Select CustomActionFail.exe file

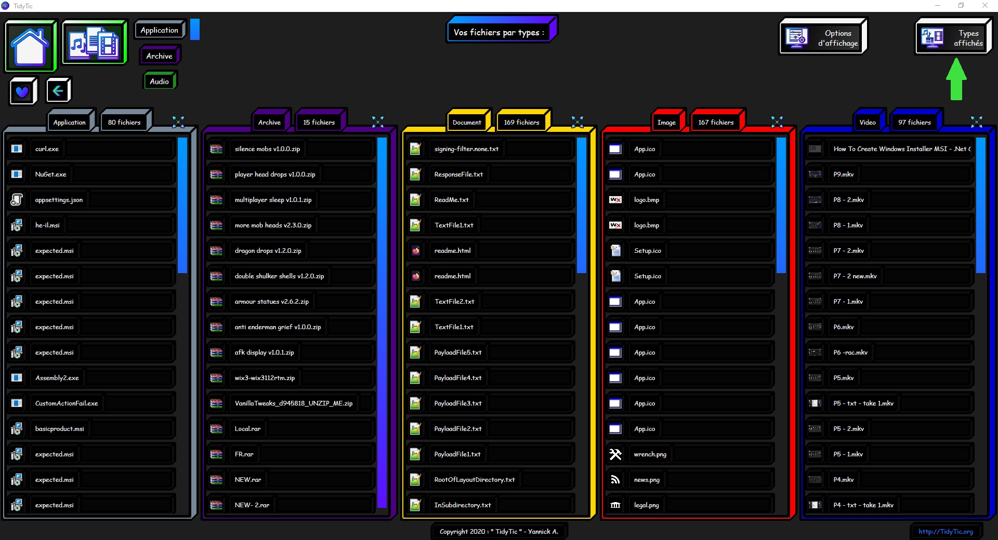[91, 403]
